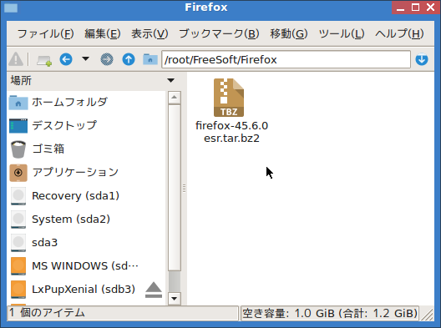Viewport: 441px width, 328px height.
Task: Open the ブックマーク(B) menu
Action: (x=219, y=33)
